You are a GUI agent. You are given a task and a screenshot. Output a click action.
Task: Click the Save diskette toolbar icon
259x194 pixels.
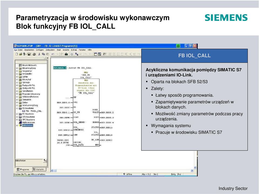point(29,54)
